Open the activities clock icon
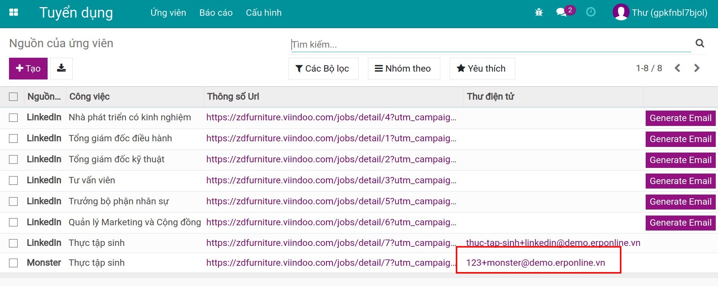This screenshot has width=718, height=286. click(591, 12)
